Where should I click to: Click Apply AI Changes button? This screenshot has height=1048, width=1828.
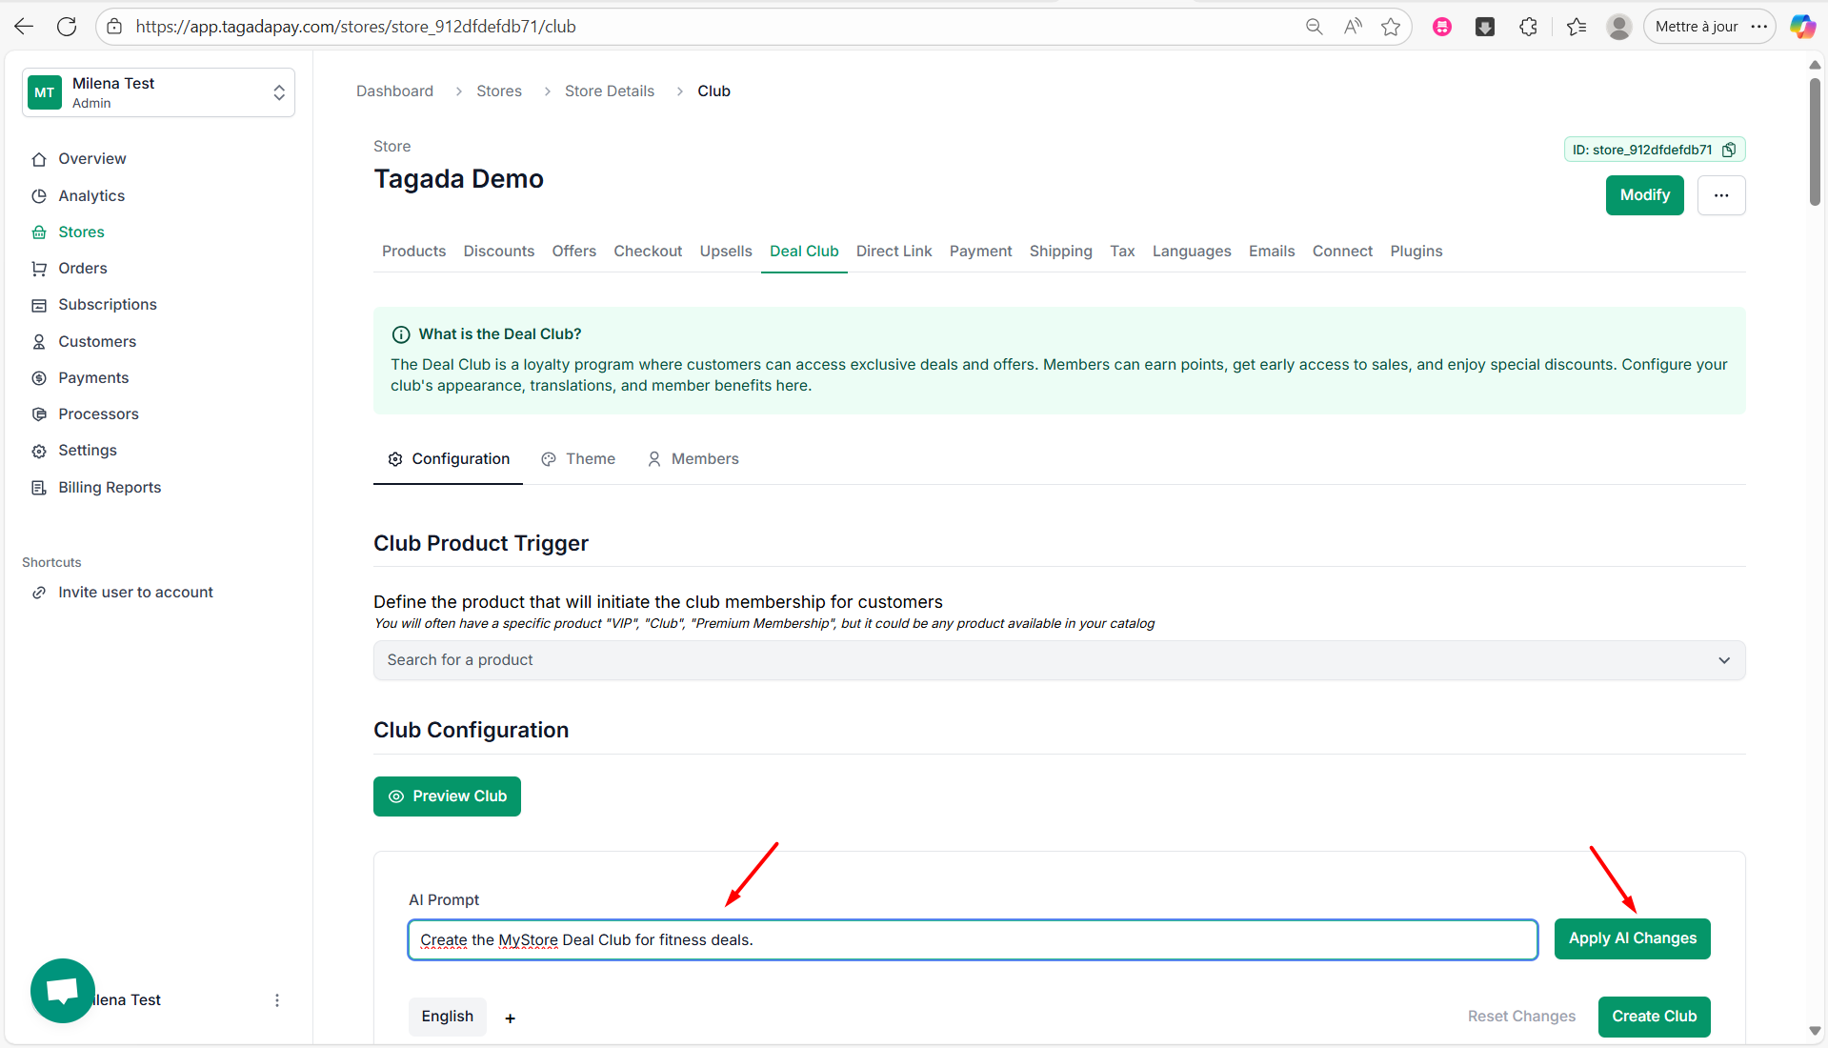tap(1633, 939)
